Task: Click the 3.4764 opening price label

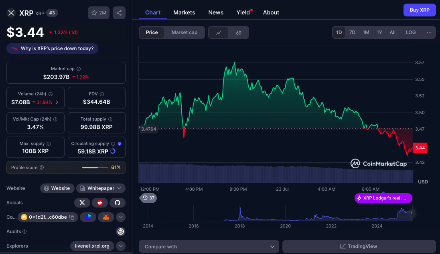Action: [148, 129]
